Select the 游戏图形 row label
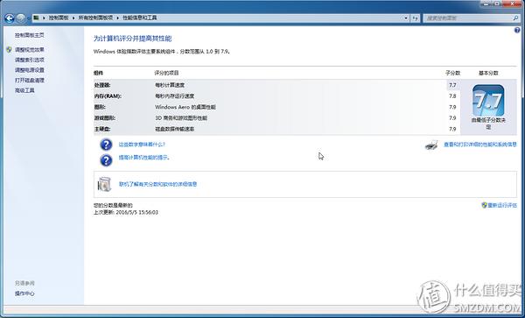The height and width of the screenshot is (318, 525). pyautogui.click(x=105, y=118)
